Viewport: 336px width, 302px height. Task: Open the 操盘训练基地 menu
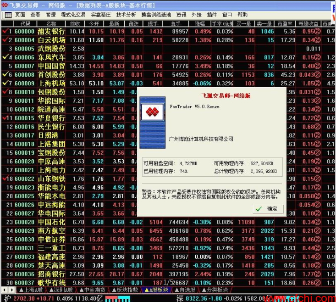pyautogui.click(x=156, y=15)
